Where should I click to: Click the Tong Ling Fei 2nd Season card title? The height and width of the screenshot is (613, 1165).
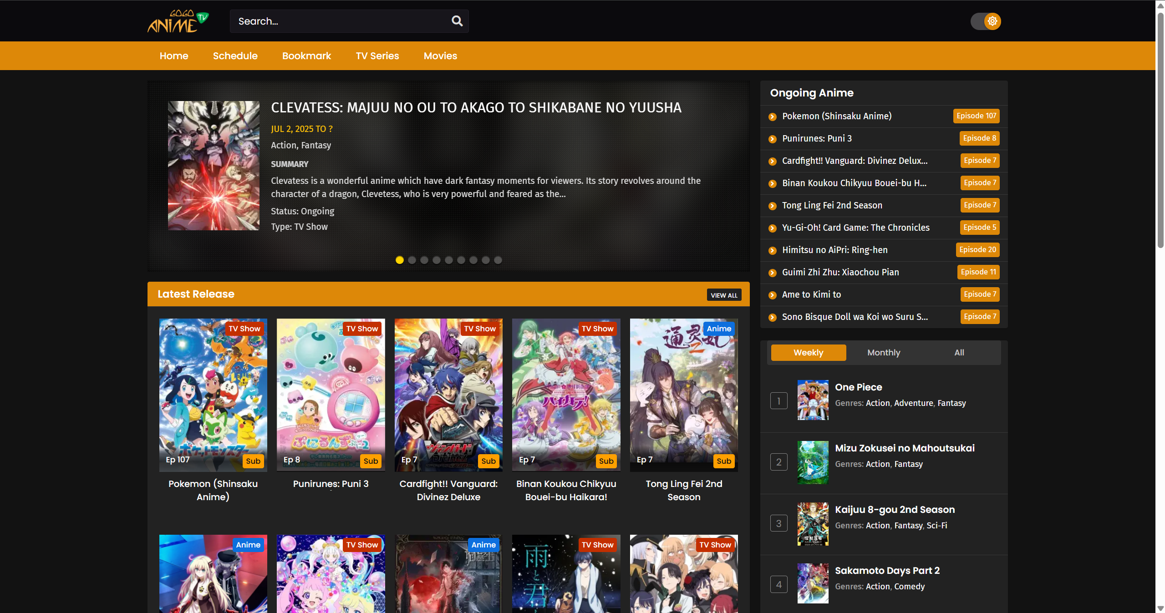[684, 490]
